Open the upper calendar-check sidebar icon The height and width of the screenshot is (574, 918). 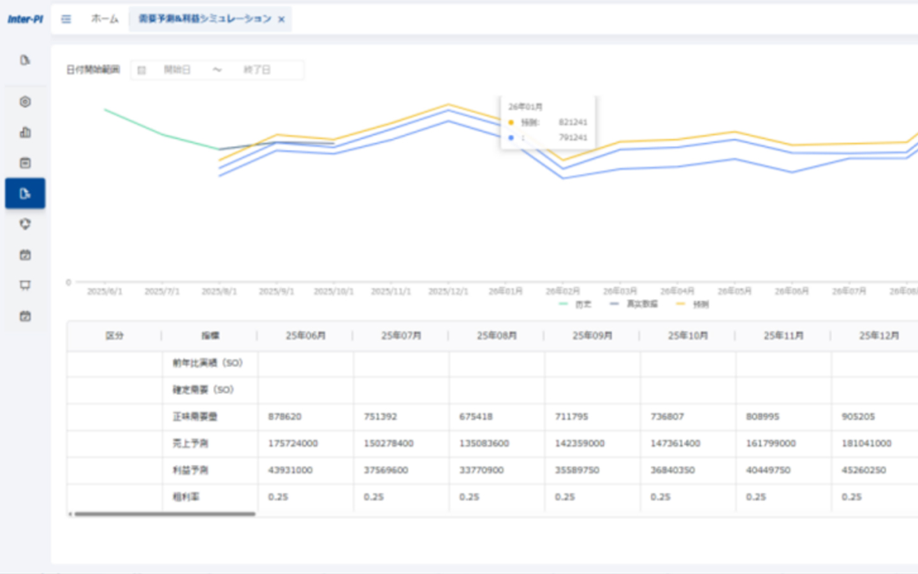coord(25,254)
